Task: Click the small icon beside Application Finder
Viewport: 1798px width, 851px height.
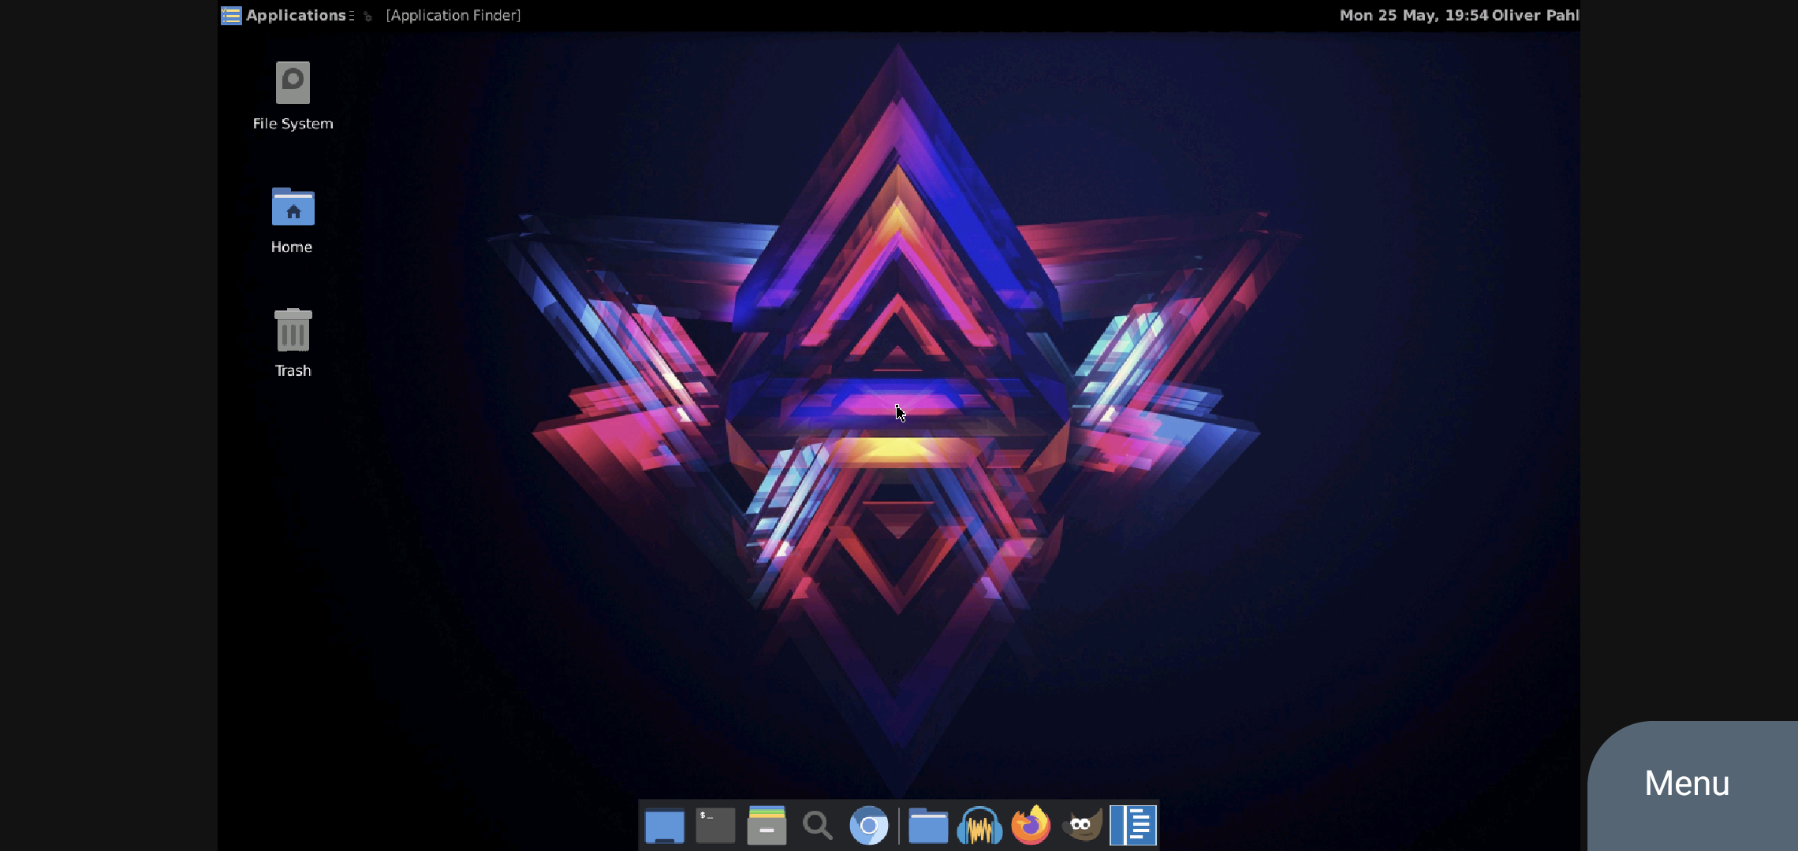Action: point(367,16)
